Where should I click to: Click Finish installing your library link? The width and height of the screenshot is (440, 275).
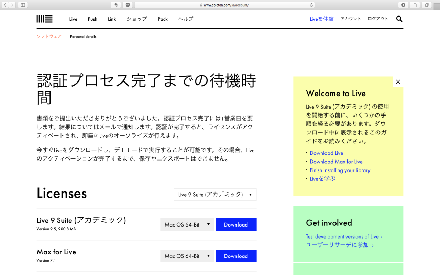click(x=340, y=170)
